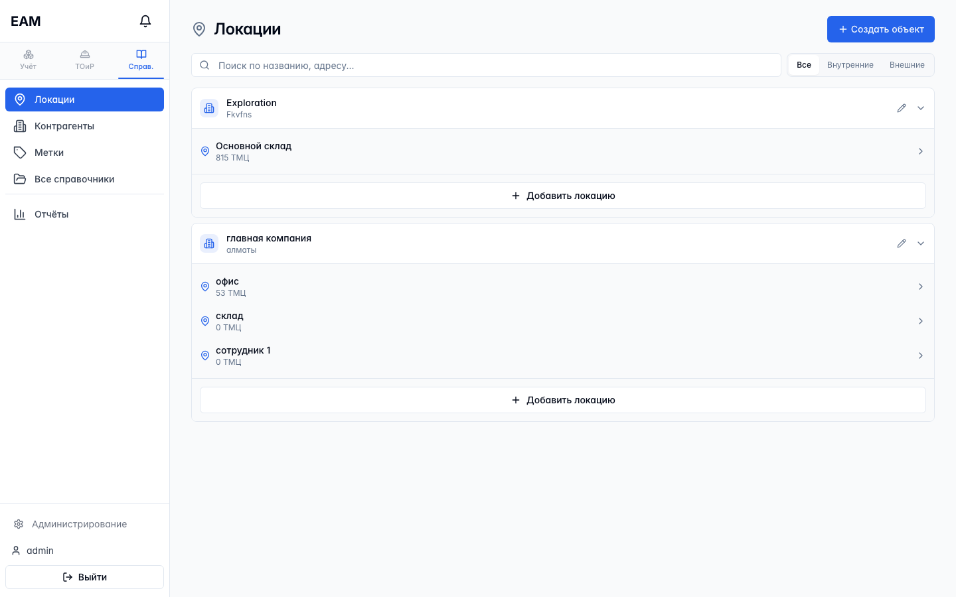The height and width of the screenshot is (597, 956).
Task: Switch to the Справ. tab
Action: 141,60
